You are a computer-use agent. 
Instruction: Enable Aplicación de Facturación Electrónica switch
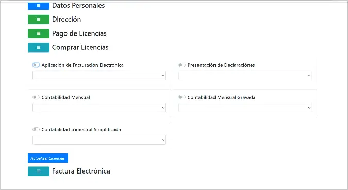[x=36, y=65]
